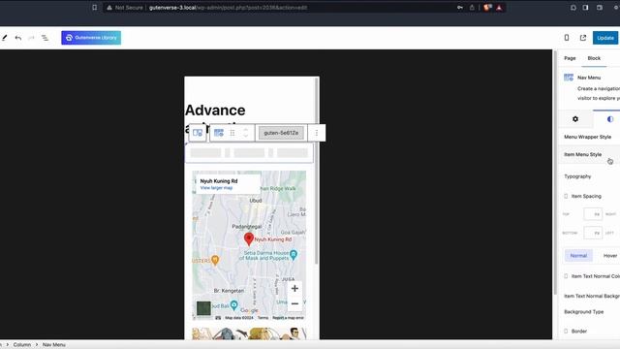Expand the Typography control
620x349 pixels.
click(577, 176)
